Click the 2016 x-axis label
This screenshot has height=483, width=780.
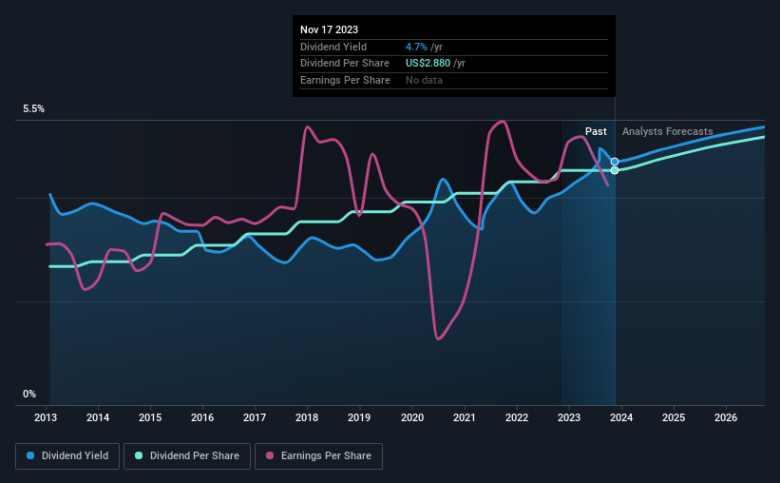[x=202, y=417]
